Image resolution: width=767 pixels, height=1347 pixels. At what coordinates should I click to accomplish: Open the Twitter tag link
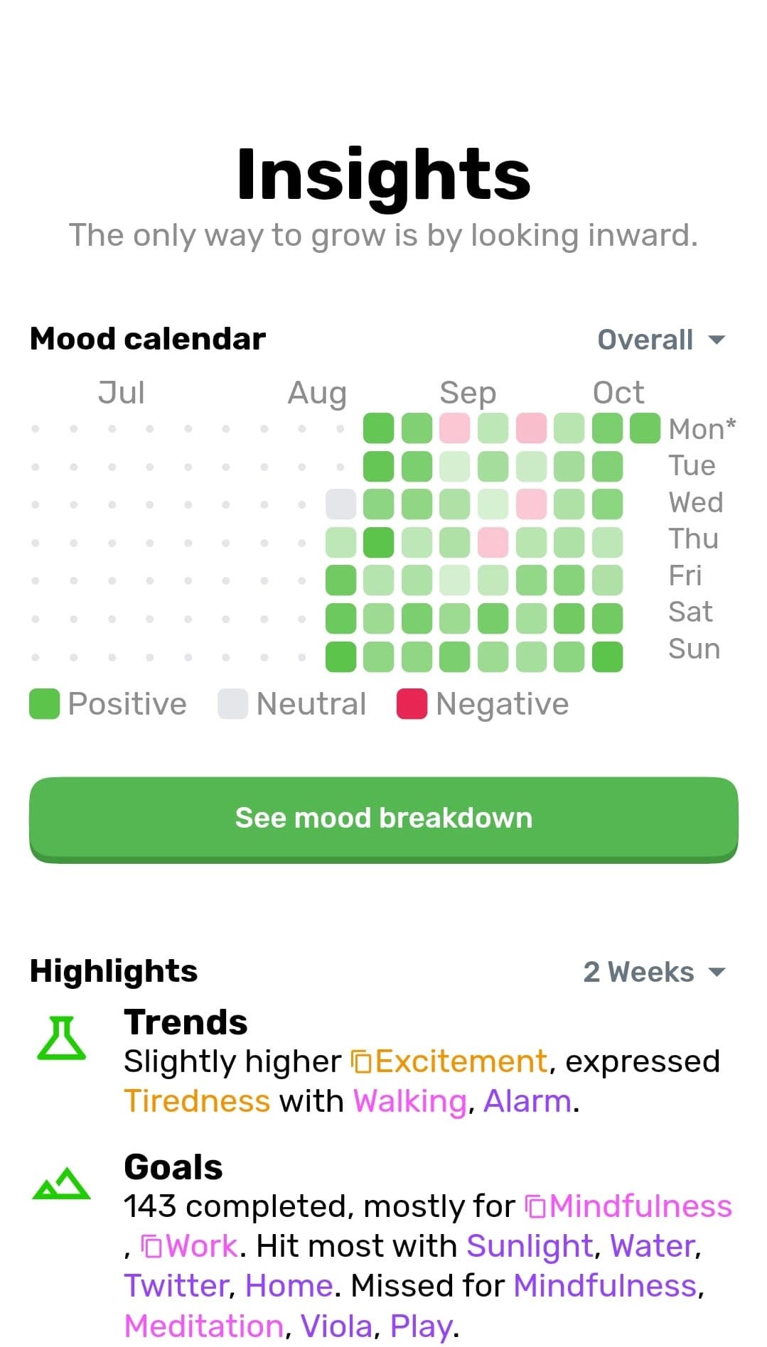176,1286
